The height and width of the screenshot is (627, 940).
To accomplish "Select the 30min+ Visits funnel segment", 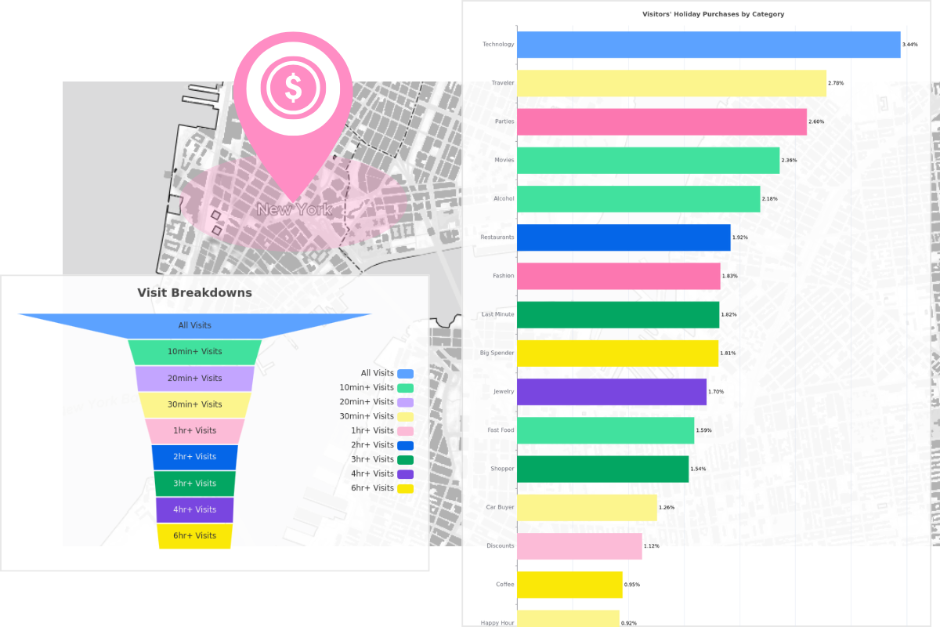I will click(x=194, y=404).
